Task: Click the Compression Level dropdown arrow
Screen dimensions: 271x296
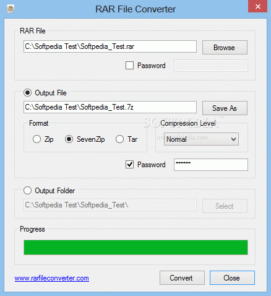Action: pyautogui.click(x=233, y=139)
